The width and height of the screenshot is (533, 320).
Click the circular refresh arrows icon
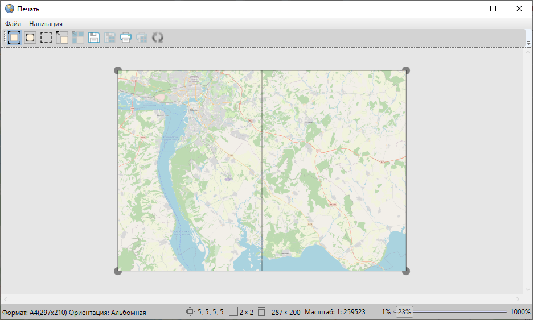click(x=158, y=38)
